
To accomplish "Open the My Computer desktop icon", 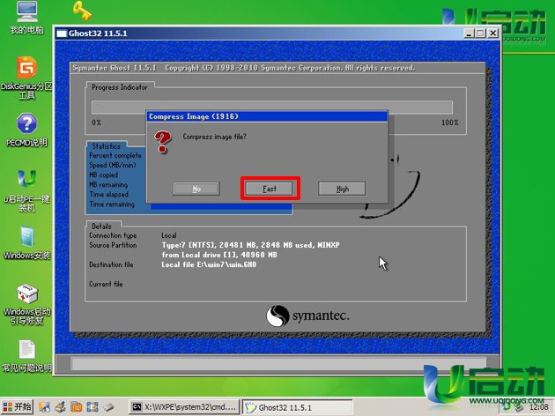I will click(x=27, y=18).
